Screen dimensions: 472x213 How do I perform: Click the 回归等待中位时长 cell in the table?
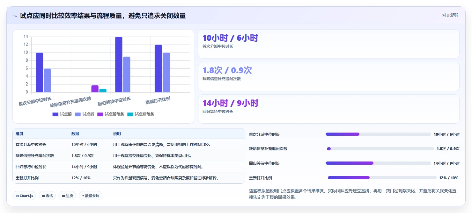click(31, 167)
